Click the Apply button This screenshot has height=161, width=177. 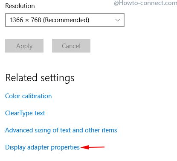click(24, 46)
